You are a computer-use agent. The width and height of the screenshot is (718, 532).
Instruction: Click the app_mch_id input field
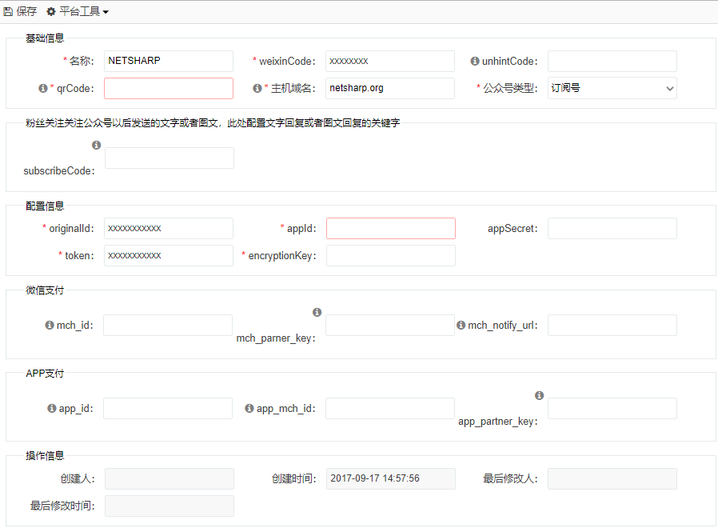390,408
